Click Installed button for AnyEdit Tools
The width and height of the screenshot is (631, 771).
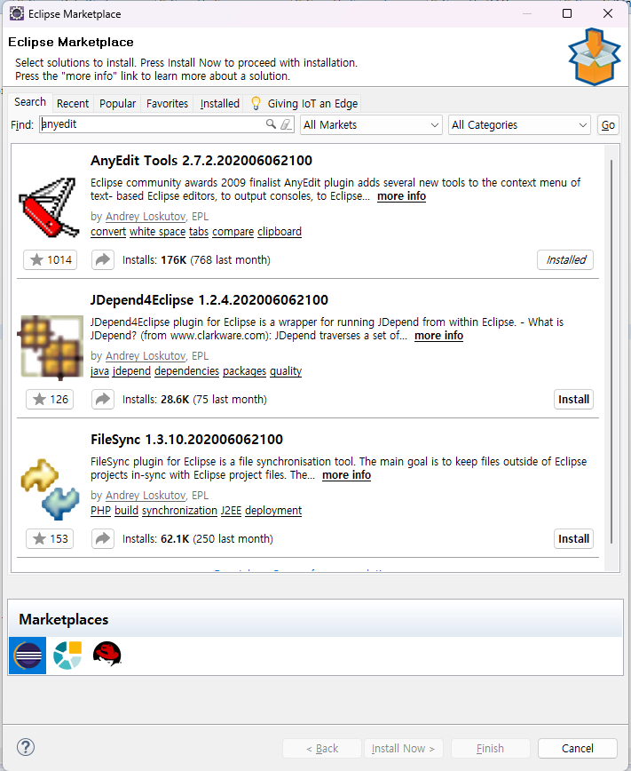[x=565, y=259]
